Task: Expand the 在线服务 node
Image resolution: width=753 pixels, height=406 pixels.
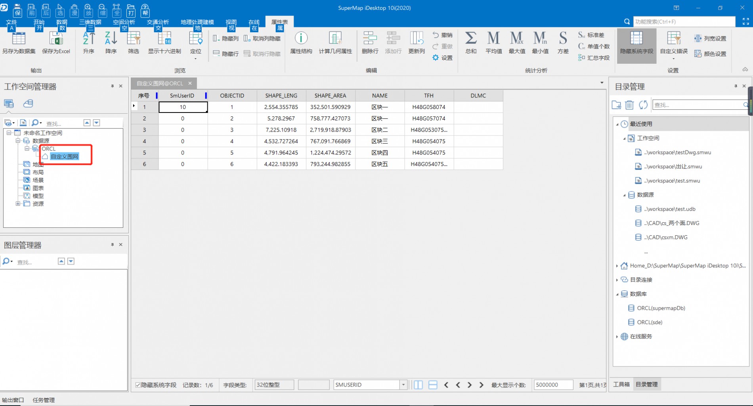Action: [x=617, y=336]
